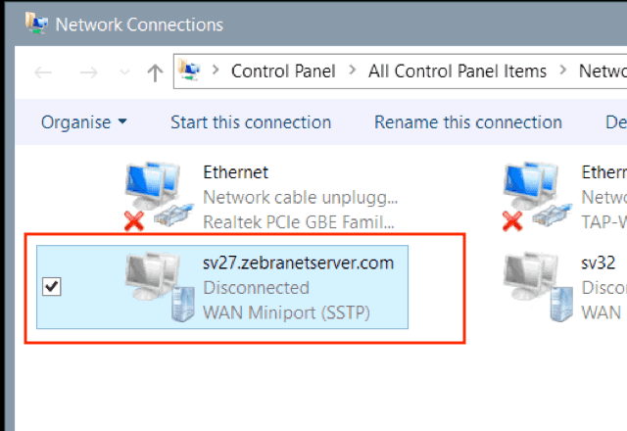Click Rename this connection
627x431 pixels.
tap(467, 122)
